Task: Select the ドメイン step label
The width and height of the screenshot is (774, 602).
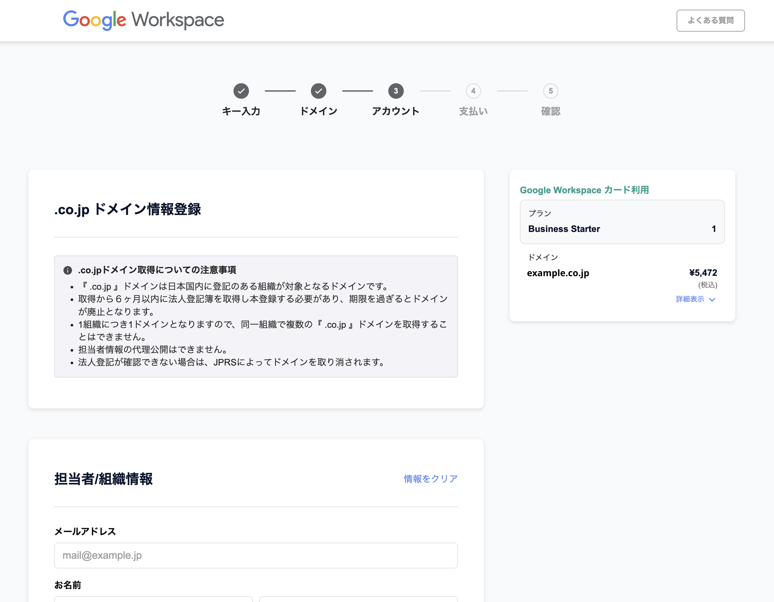Action: pos(319,111)
